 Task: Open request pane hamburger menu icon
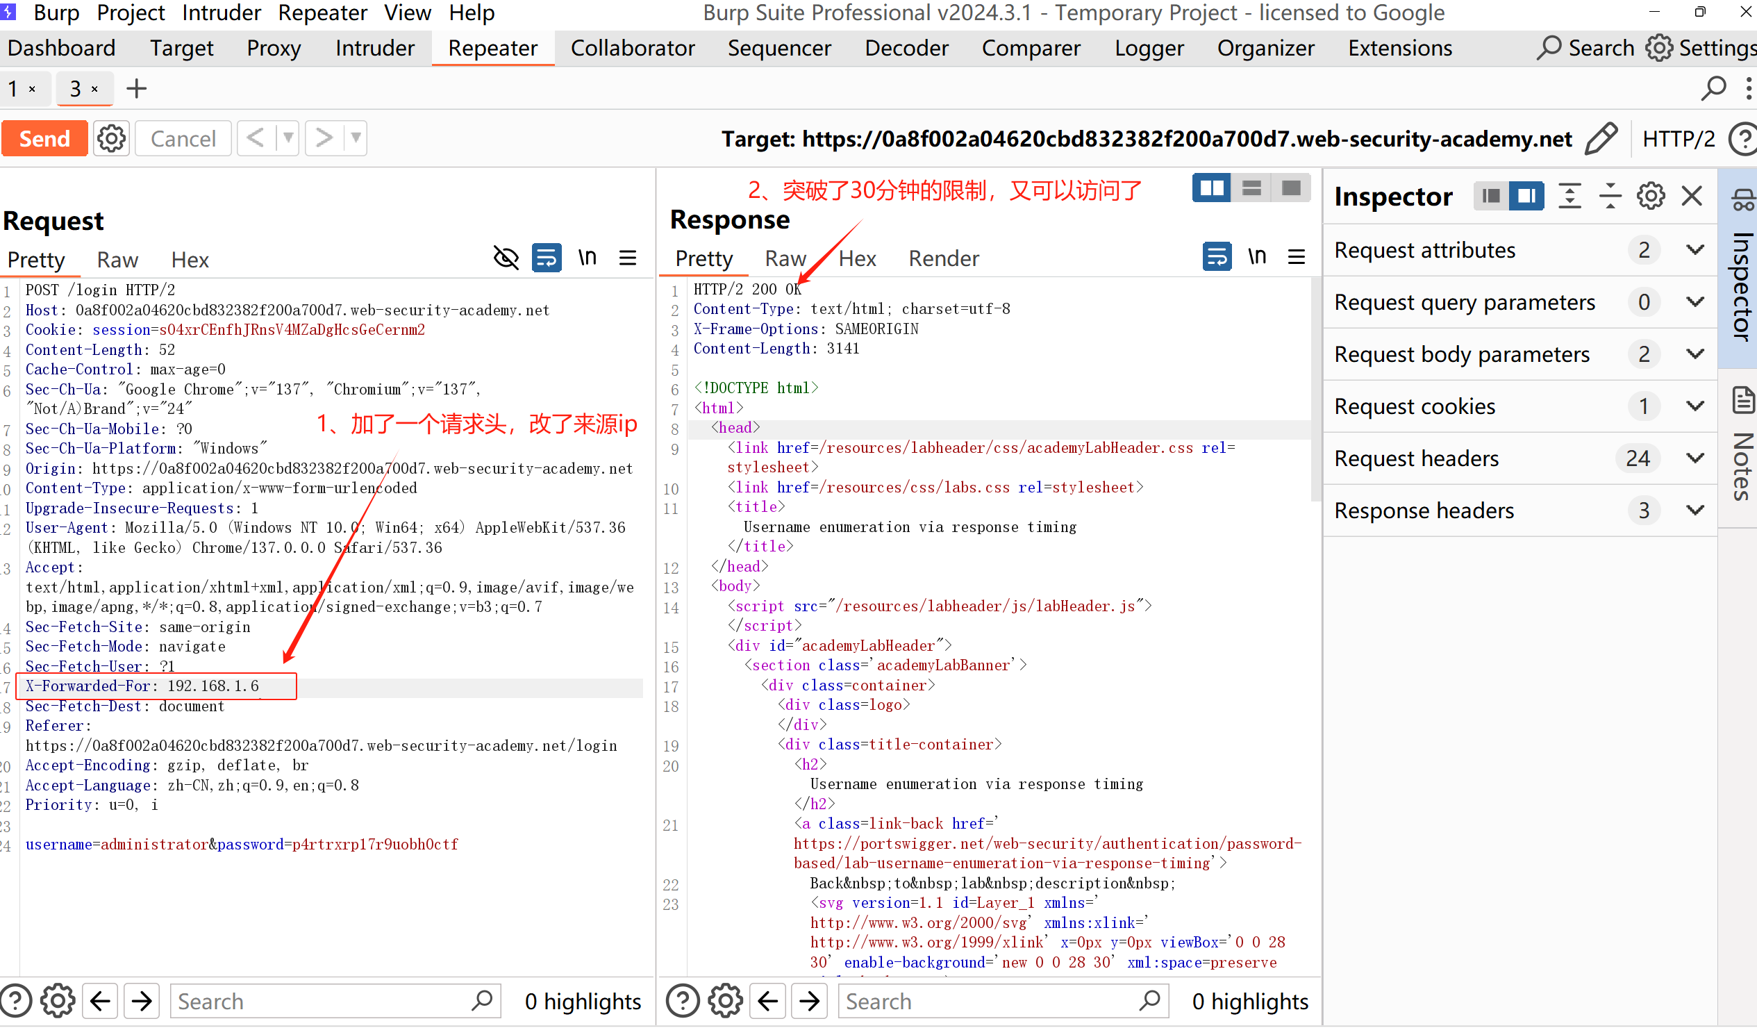click(x=628, y=259)
